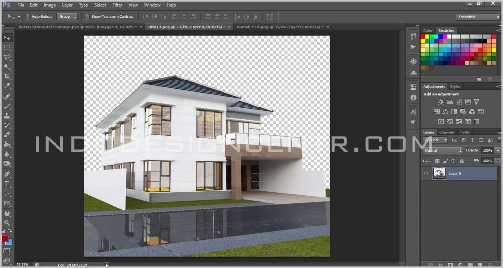
Task: Select the Move tool
Action: coord(7,38)
